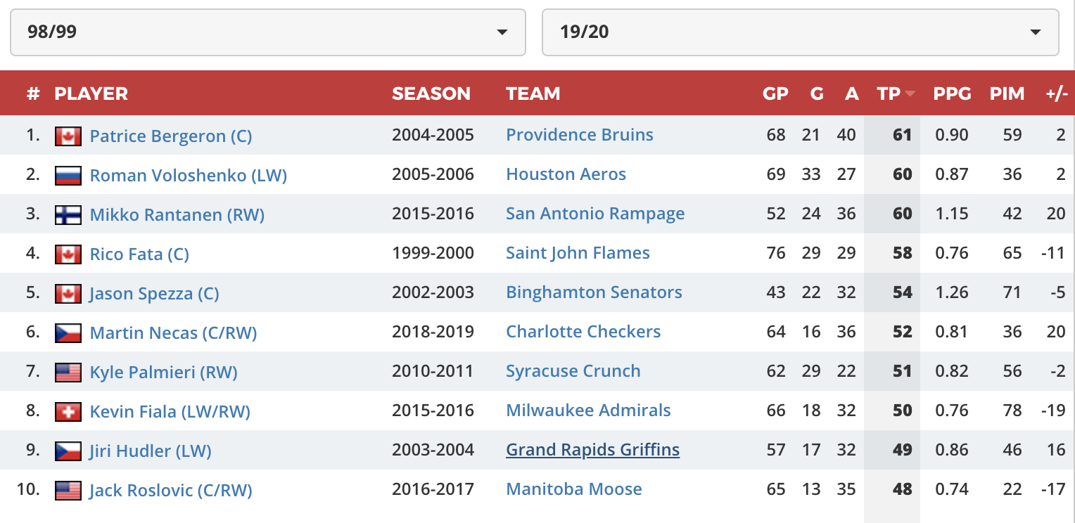The image size is (1075, 523).
Task: Click the TP column sort arrow
Action: (910, 94)
